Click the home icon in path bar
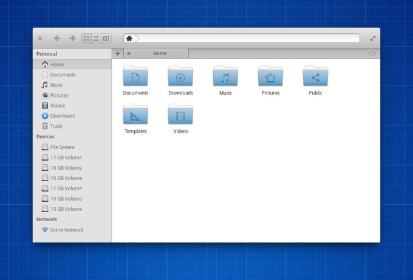 [129, 38]
